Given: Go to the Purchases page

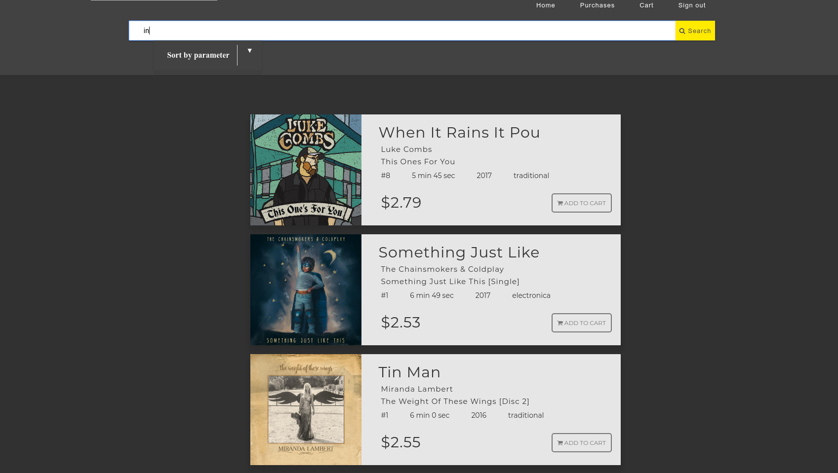Looking at the screenshot, I should (x=597, y=5).
